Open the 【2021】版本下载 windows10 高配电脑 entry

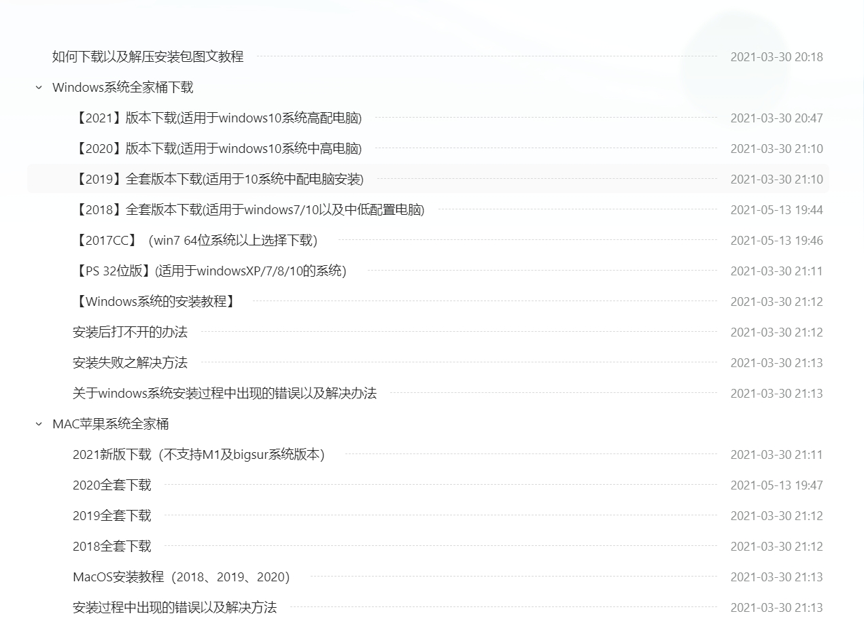[x=217, y=118]
